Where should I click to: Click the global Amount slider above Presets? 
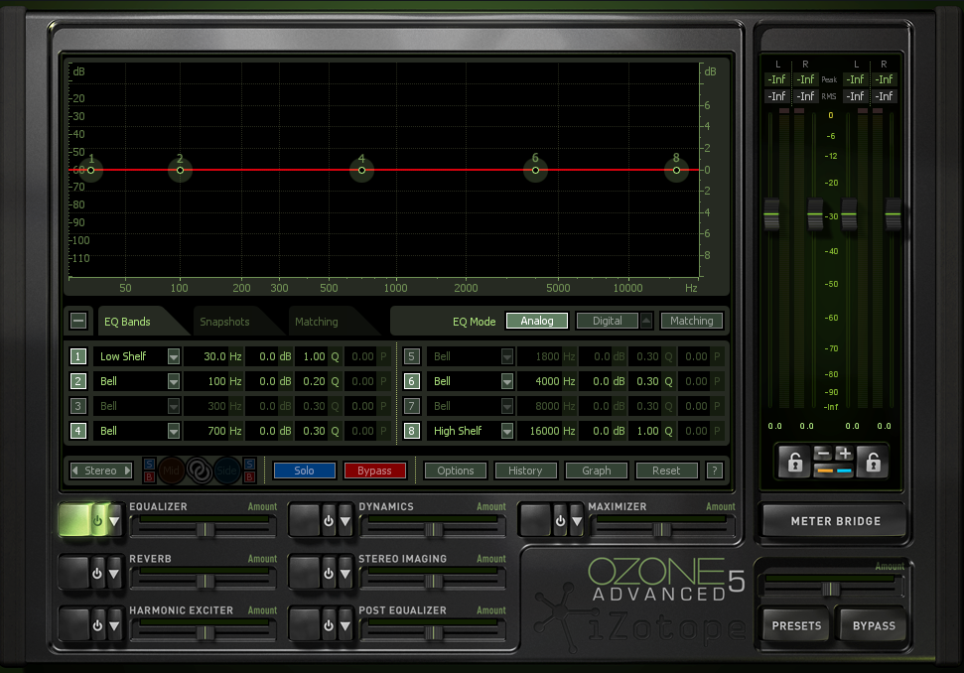(831, 589)
